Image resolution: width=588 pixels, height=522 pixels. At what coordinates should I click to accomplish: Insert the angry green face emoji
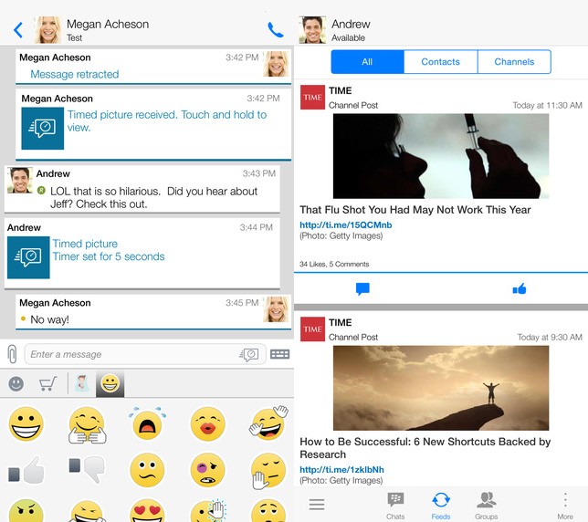[26, 510]
